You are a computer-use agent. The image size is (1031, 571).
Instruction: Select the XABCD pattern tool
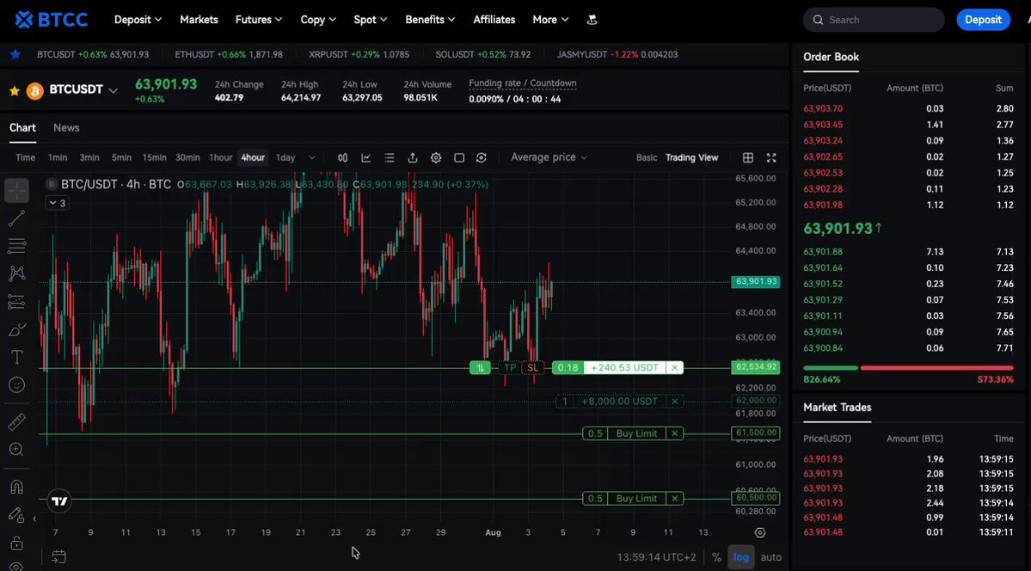tap(16, 273)
